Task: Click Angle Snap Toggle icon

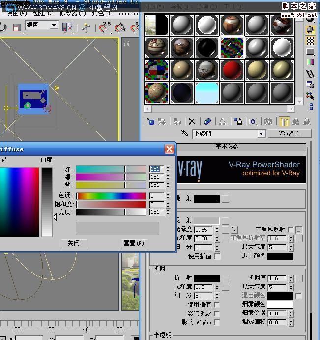Action: 120,27
